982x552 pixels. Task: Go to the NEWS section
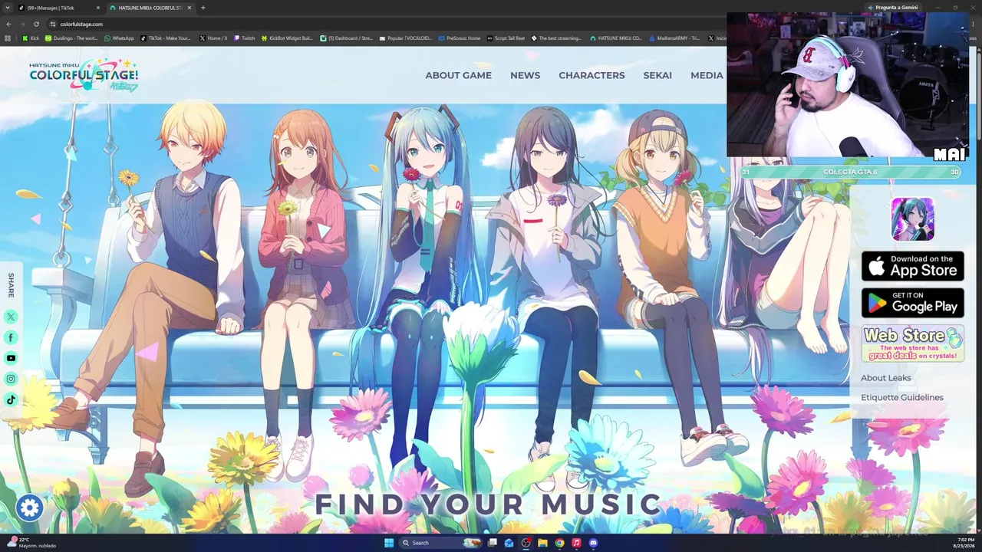(x=525, y=75)
